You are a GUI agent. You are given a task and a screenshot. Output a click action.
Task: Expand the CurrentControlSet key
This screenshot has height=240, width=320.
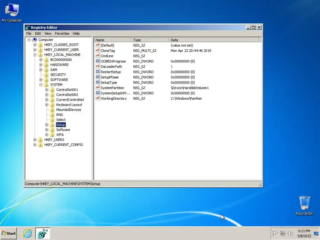coord(47,100)
